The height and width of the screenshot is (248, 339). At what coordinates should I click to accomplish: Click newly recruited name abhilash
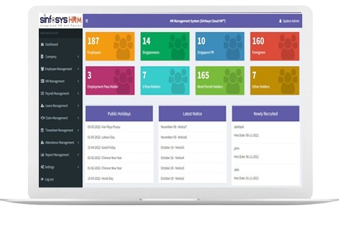[x=239, y=127]
